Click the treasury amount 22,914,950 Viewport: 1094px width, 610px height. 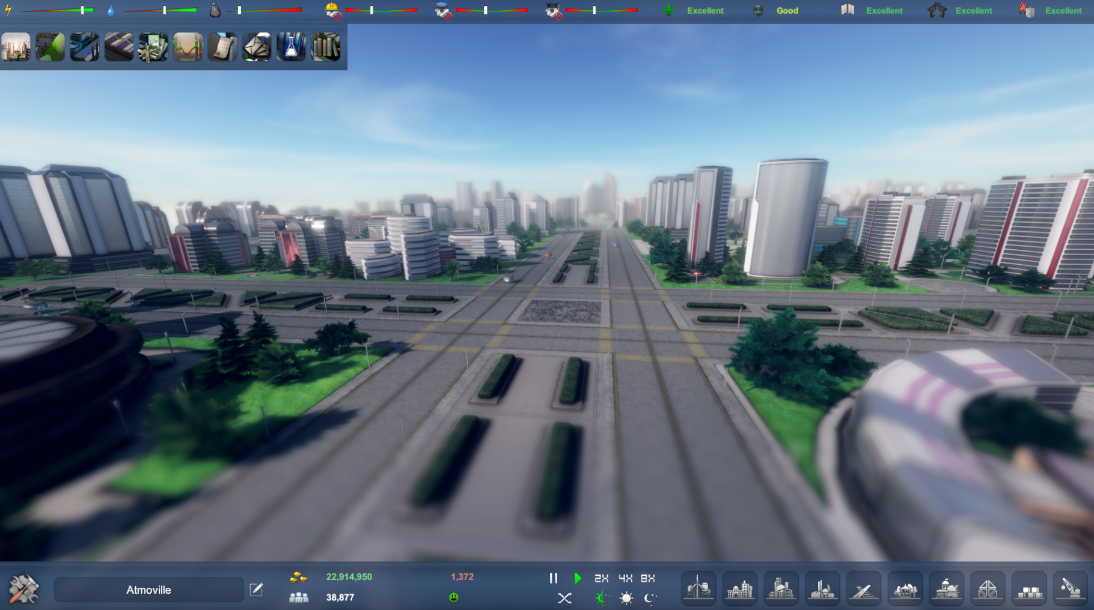tap(349, 577)
